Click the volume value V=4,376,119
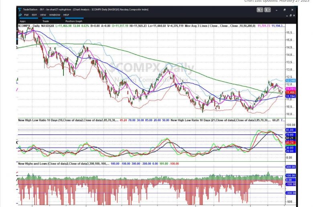 point(175,26)
